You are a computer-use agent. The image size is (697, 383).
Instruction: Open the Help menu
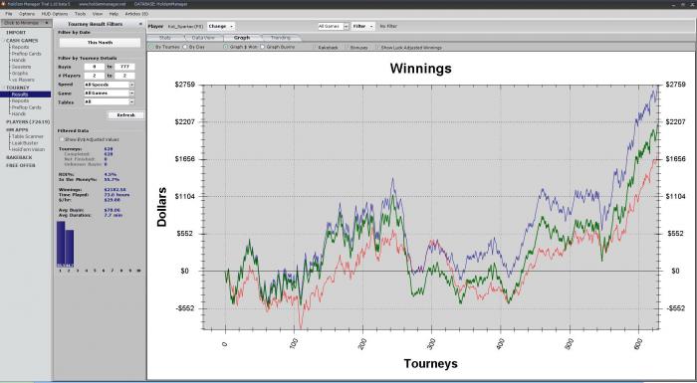114,14
